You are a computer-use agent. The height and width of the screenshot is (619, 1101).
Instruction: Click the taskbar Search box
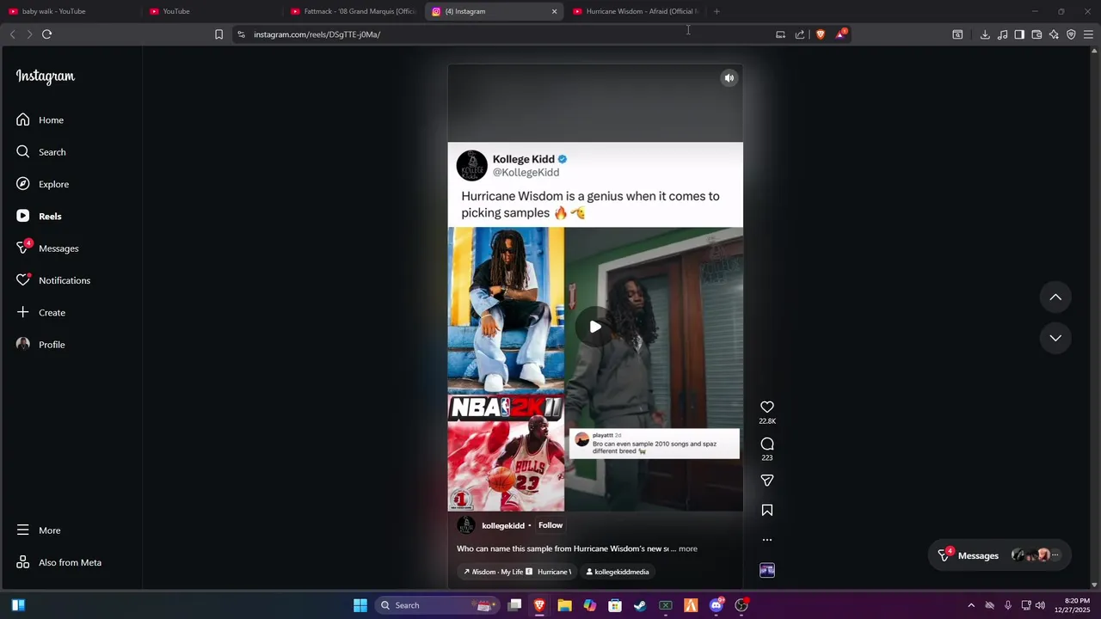pos(436,605)
